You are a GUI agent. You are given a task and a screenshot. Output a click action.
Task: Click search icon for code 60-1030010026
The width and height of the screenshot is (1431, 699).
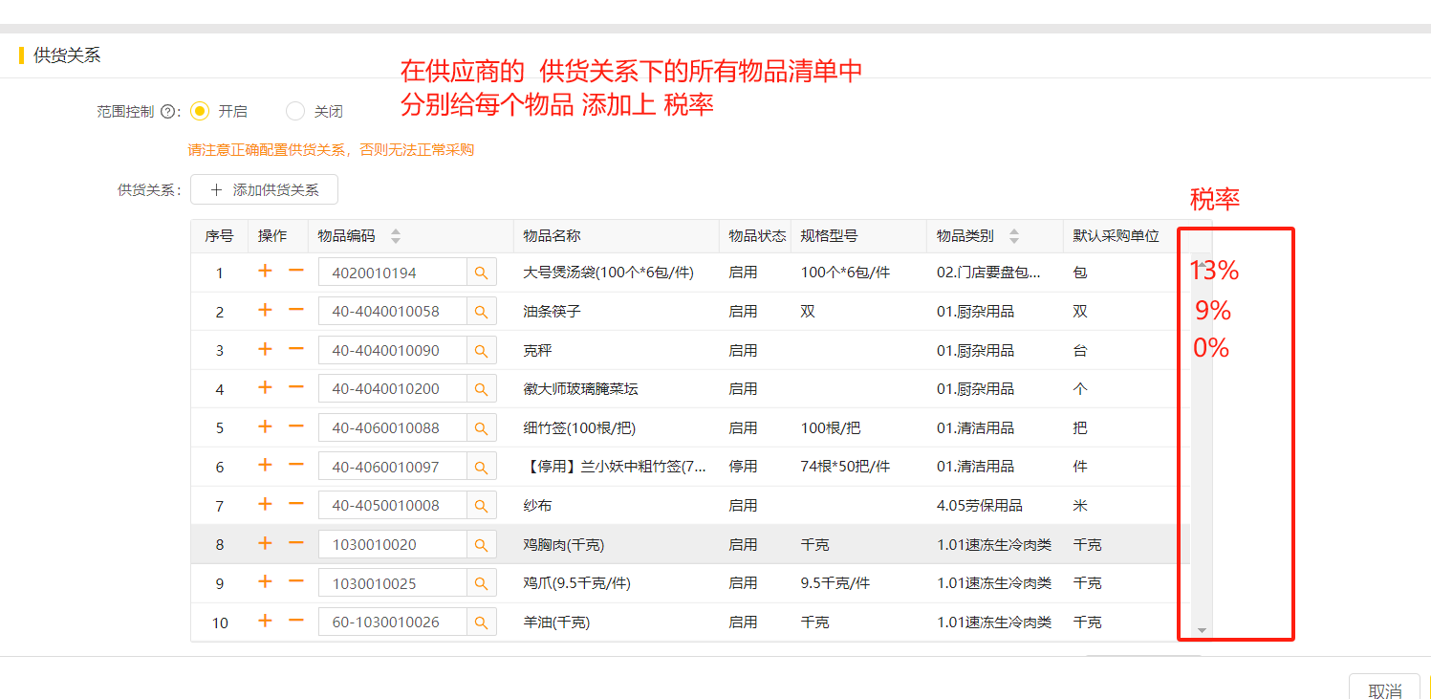pyautogui.click(x=481, y=623)
